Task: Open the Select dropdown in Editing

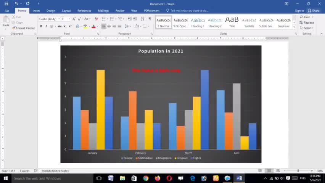Action: point(307,28)
